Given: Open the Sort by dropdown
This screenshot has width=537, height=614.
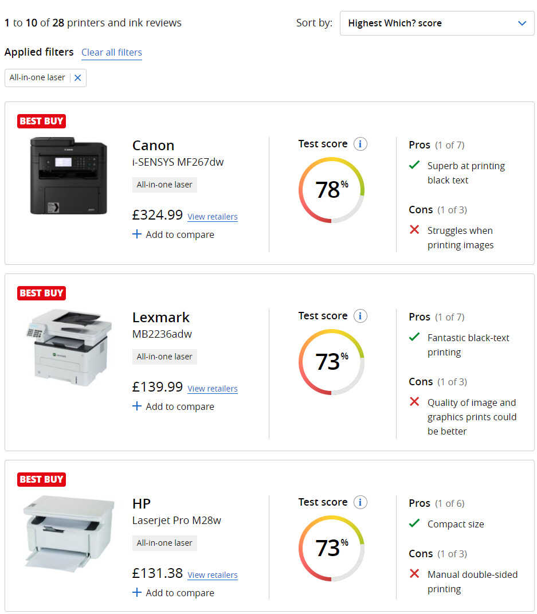Looking at the screenshot, I should [x=437, y=24].
